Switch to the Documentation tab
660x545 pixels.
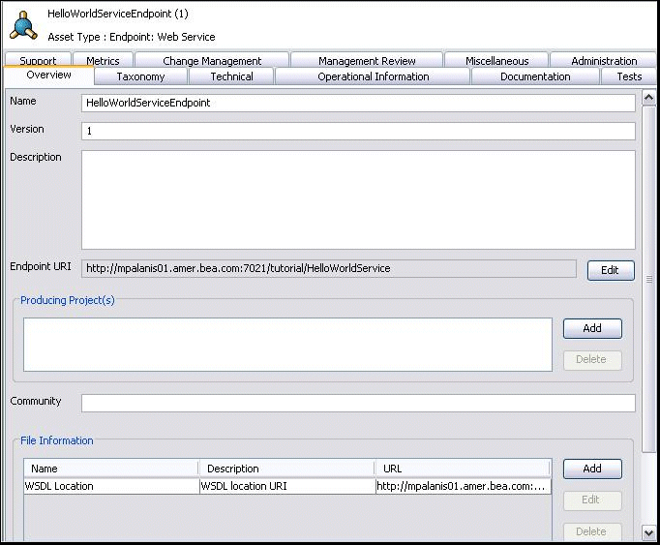[x=535, y=76]
